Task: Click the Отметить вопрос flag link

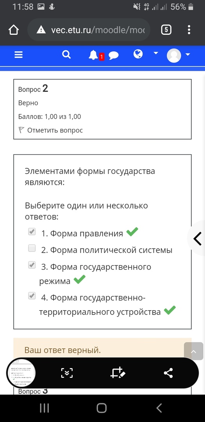Action: [x=51, y=131]
